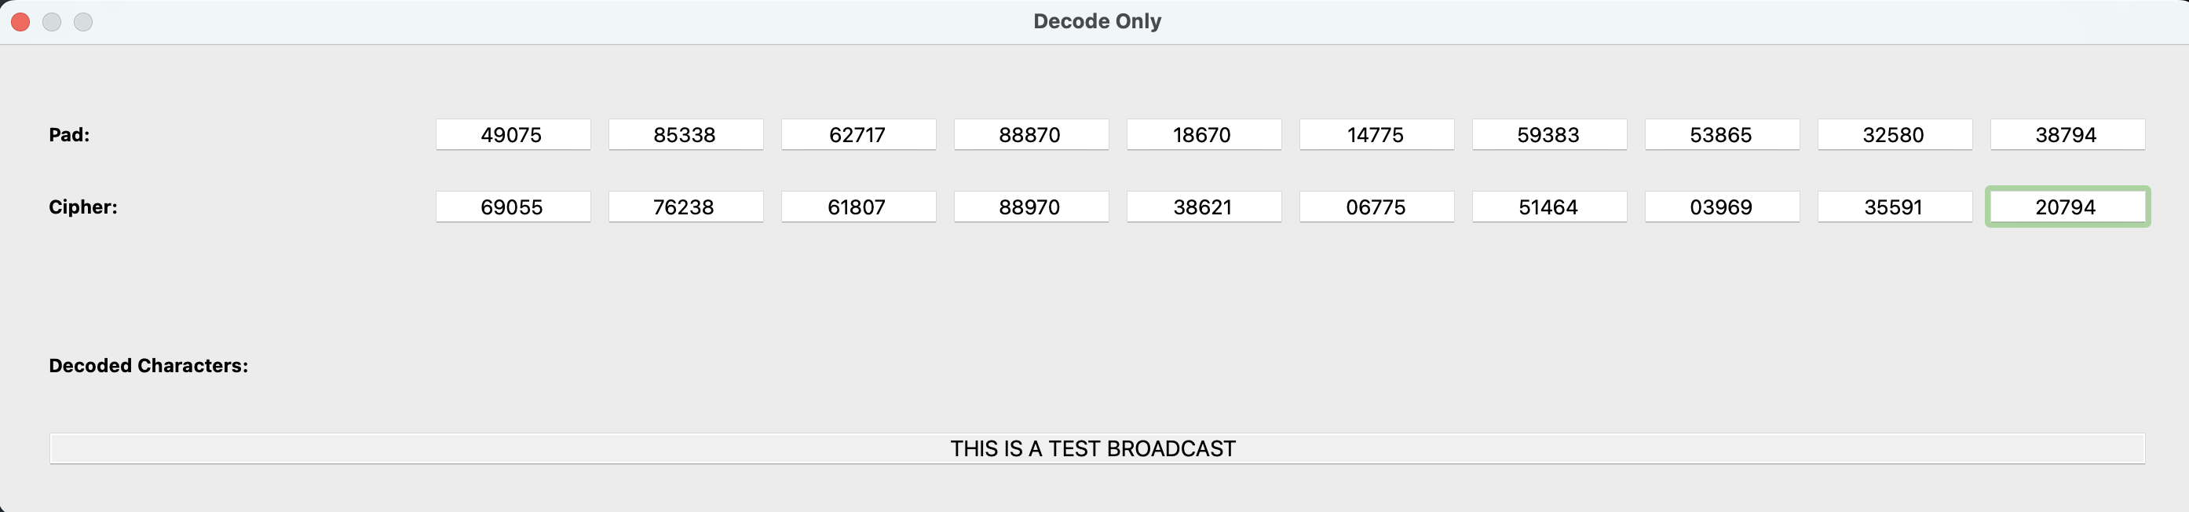
Task: Select the last Pad field showing 38794
Action: [x=2067, y=133]
